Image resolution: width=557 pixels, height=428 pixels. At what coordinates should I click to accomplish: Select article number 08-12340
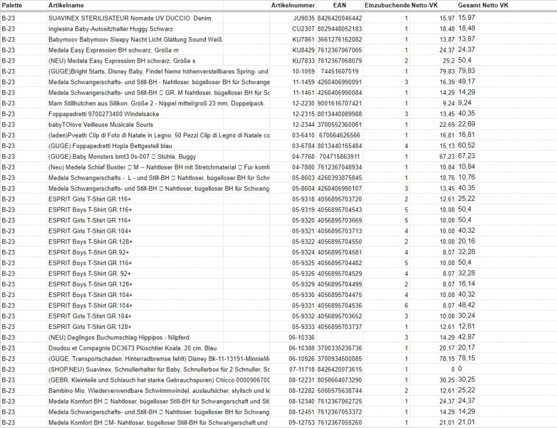(302, 402)
